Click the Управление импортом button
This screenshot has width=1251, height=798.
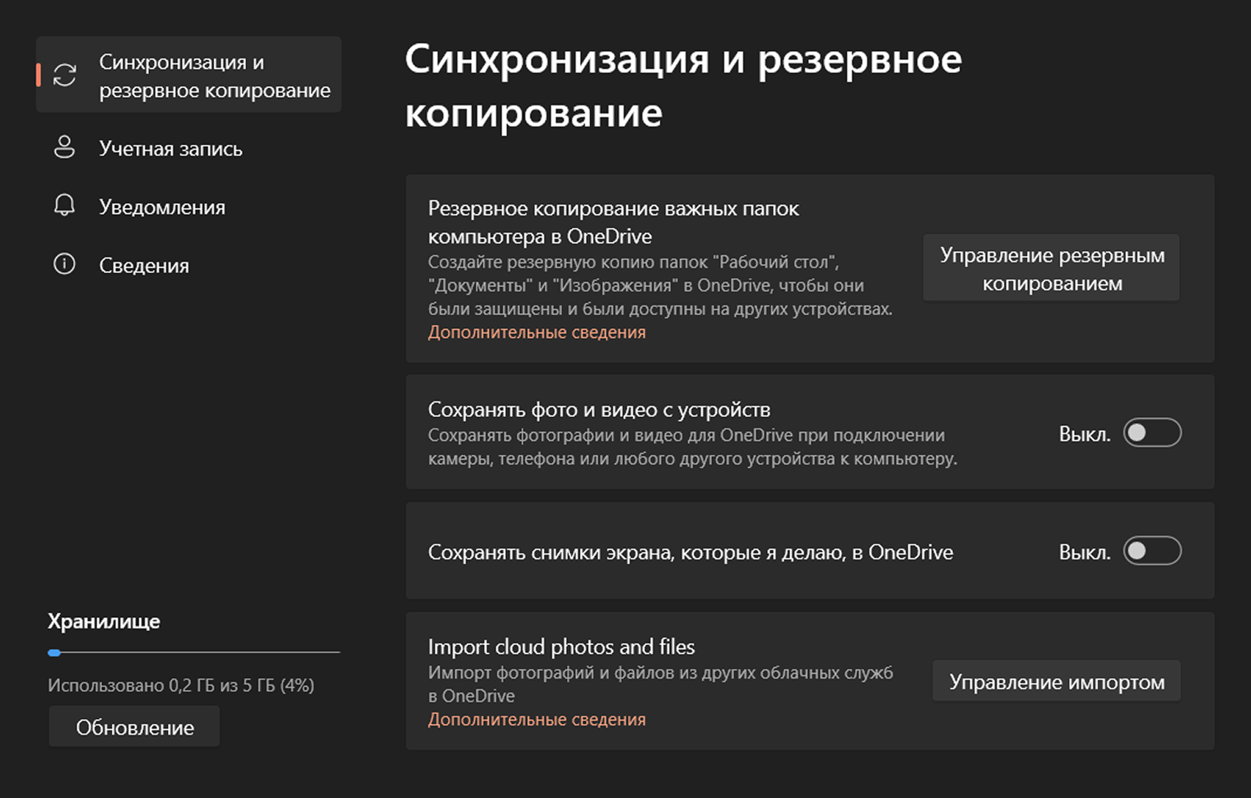pyautogui.click(x=1057, y=681)
